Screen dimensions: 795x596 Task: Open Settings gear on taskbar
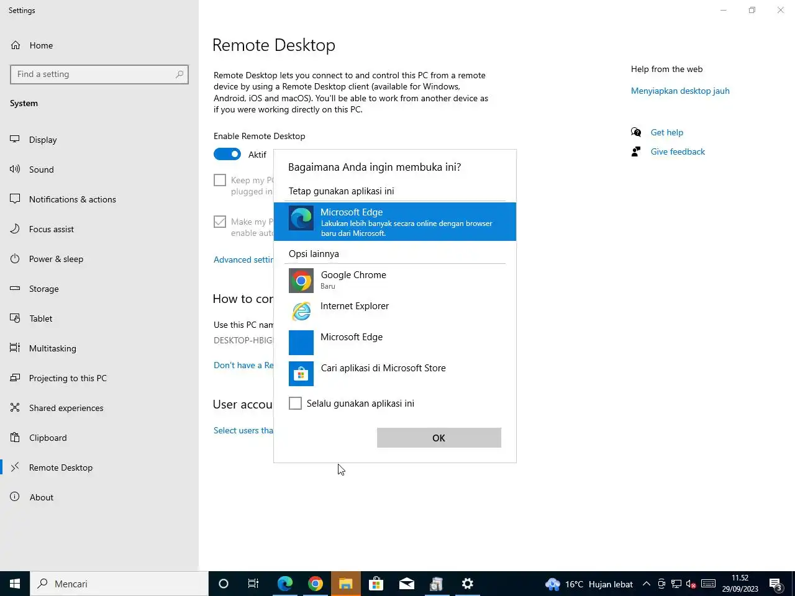[x=468, y=584]
